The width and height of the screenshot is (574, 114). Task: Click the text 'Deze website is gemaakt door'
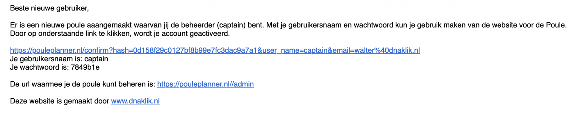[x=59, y=101]
